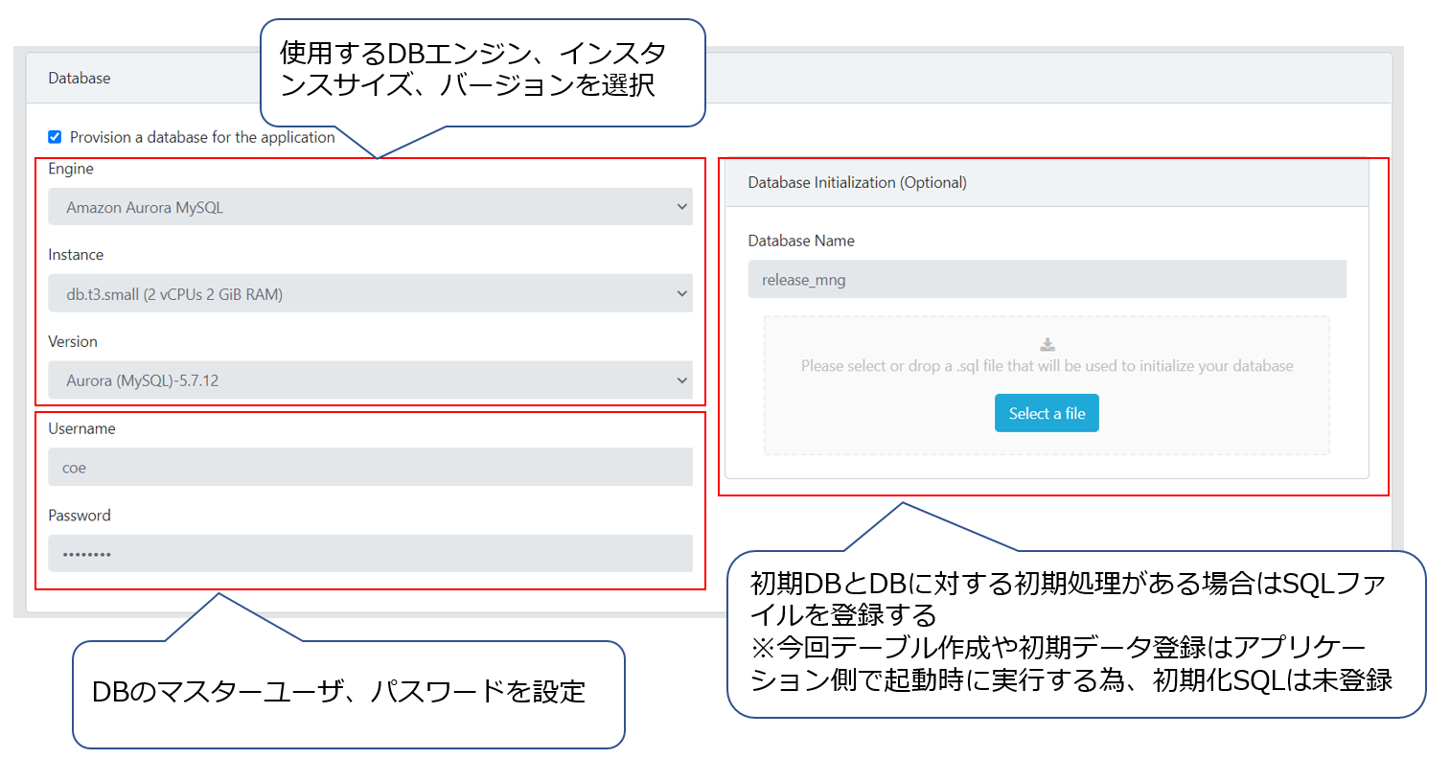Screen dimensions: 1450x782
Task: Toggle the Provision a database checkbox
Action: point(55,137)
